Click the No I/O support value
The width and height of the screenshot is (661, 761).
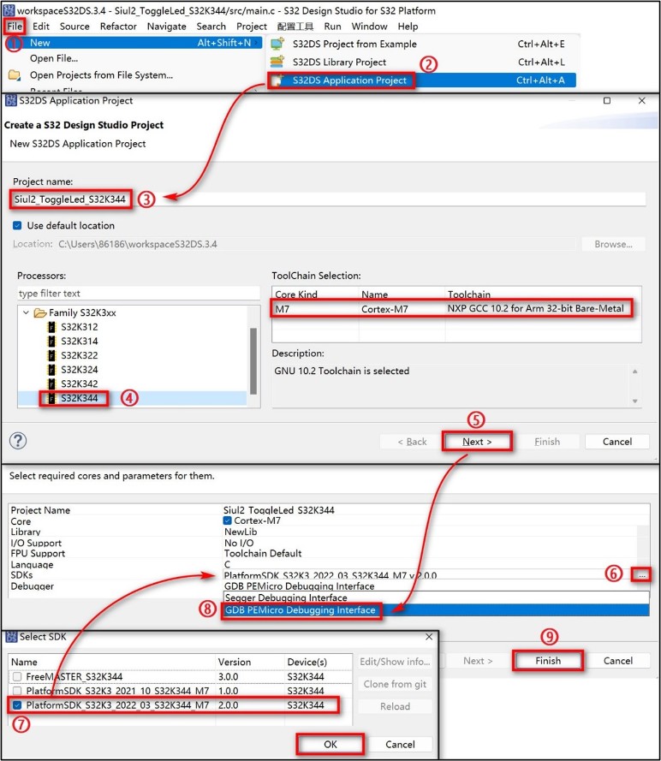(239, 543)
